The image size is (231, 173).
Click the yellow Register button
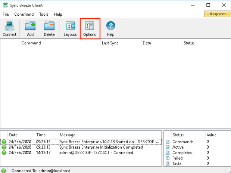click(x=218, y=14)
